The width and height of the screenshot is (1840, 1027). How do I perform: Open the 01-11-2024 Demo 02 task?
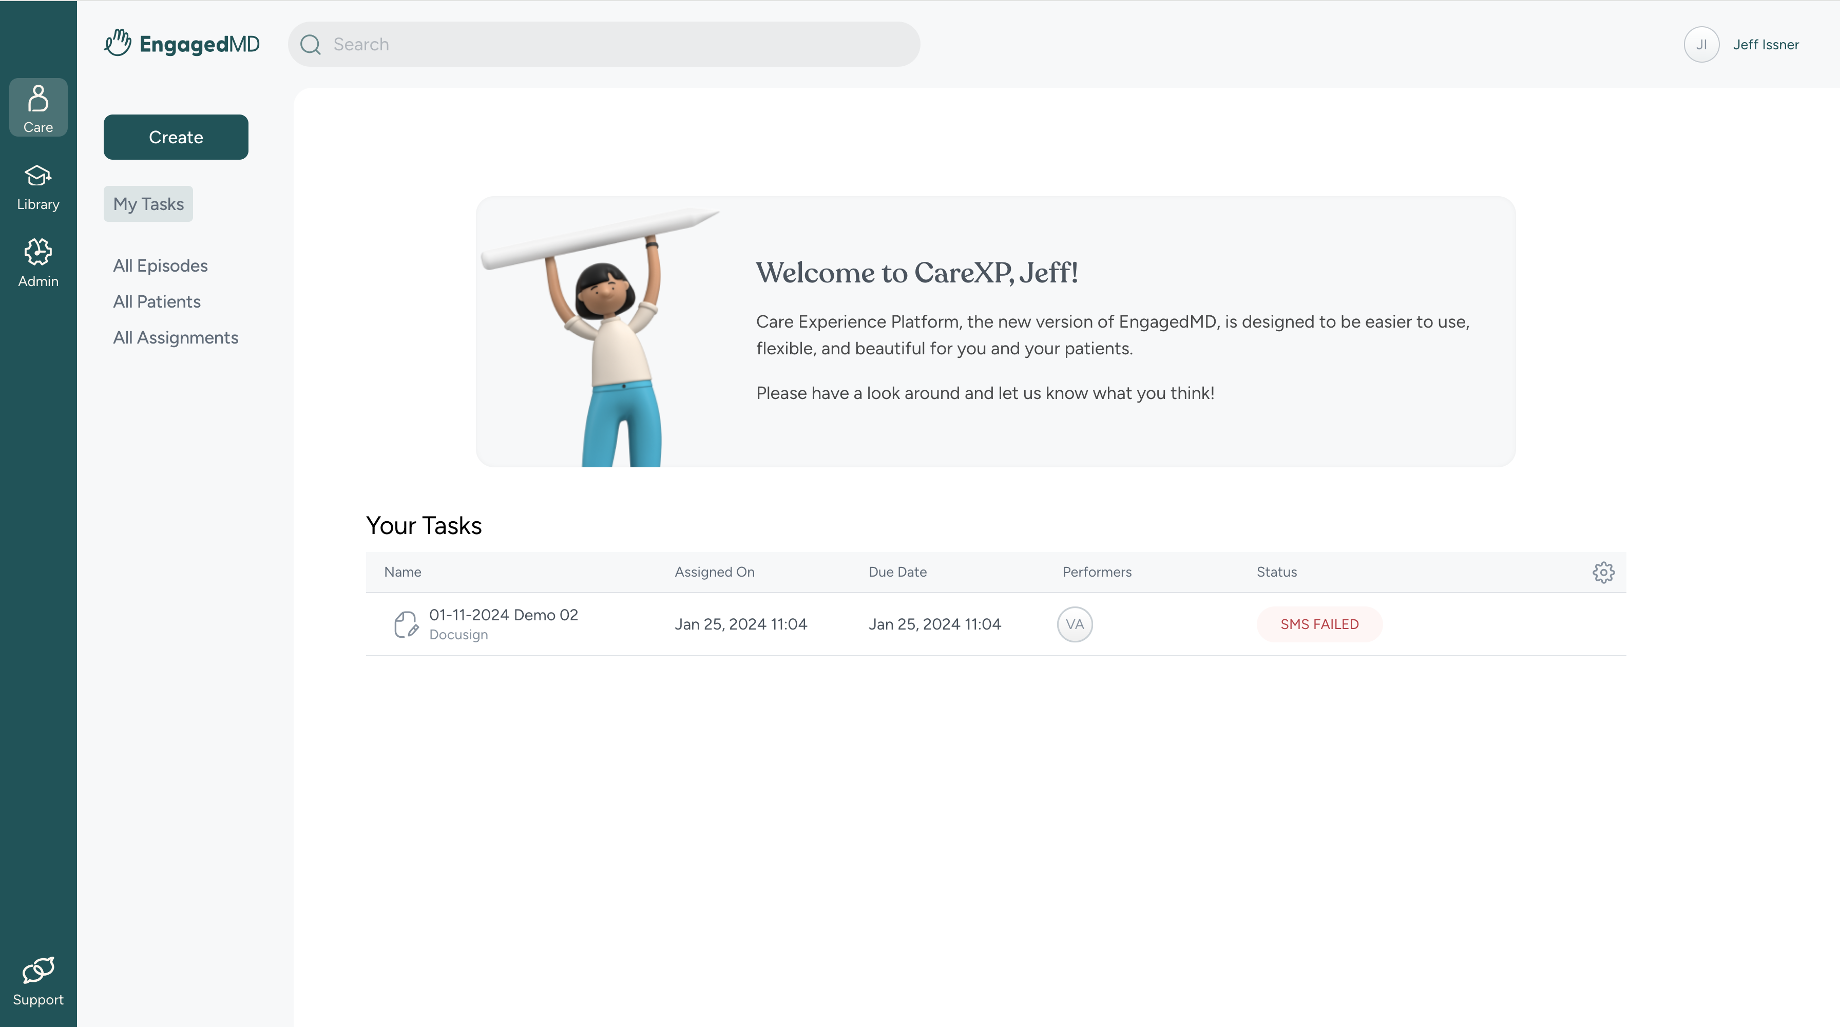(x=504, y=615)
